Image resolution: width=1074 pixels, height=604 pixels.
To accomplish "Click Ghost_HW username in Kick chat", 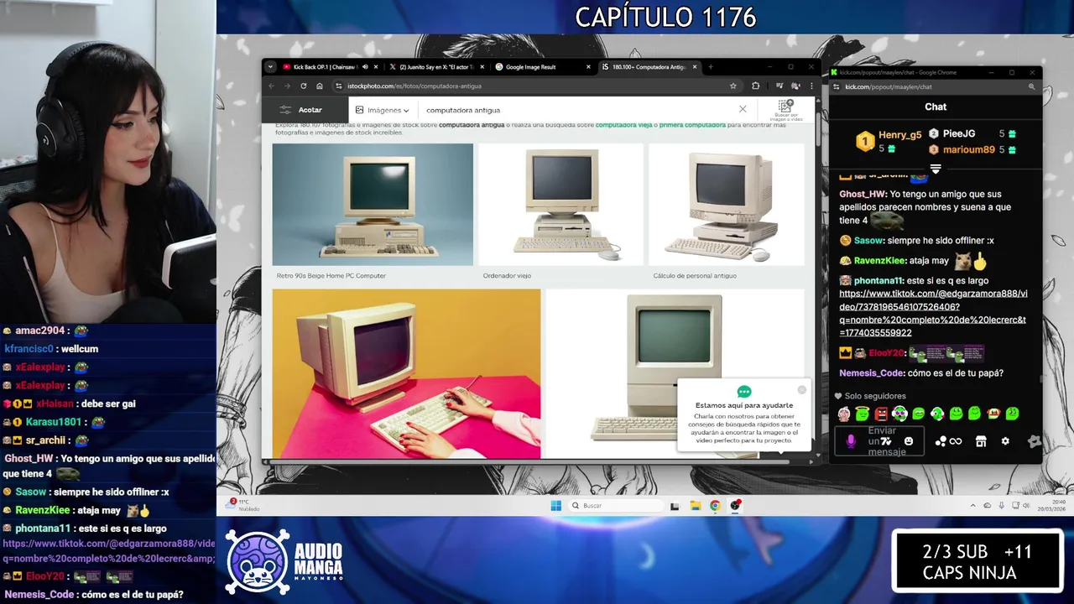I will (863, 194).
